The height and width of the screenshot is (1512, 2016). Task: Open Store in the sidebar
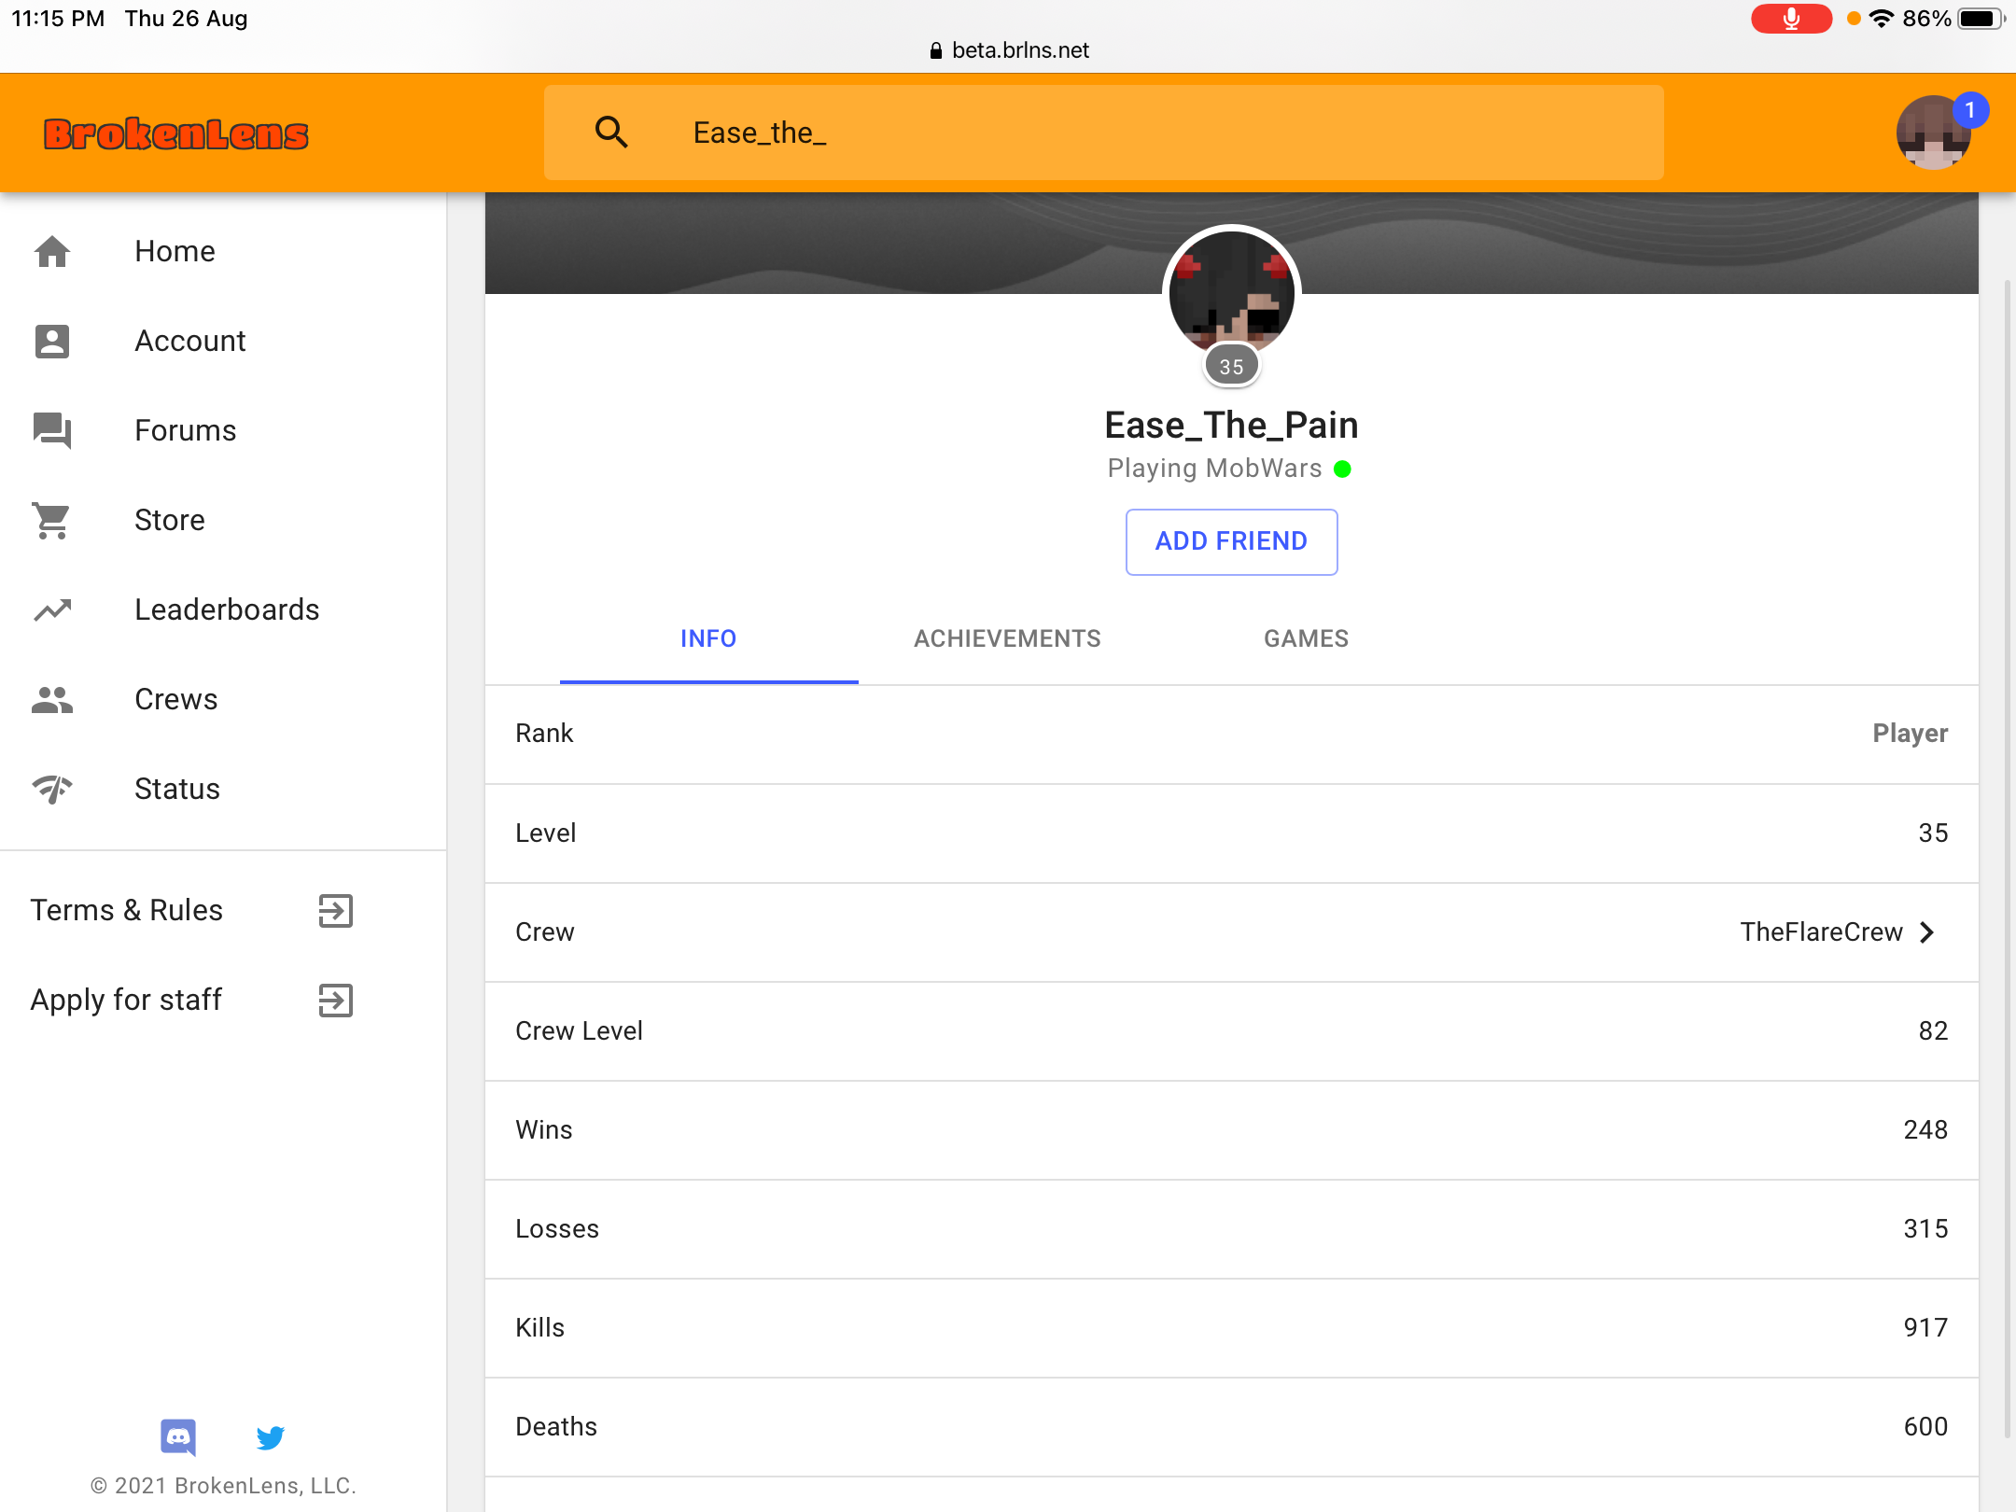point(223,520)
